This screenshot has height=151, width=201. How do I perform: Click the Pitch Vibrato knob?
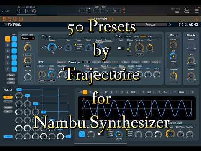pos(173,45)
